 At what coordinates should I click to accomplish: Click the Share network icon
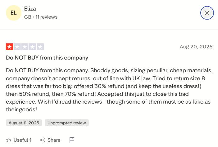42,140
